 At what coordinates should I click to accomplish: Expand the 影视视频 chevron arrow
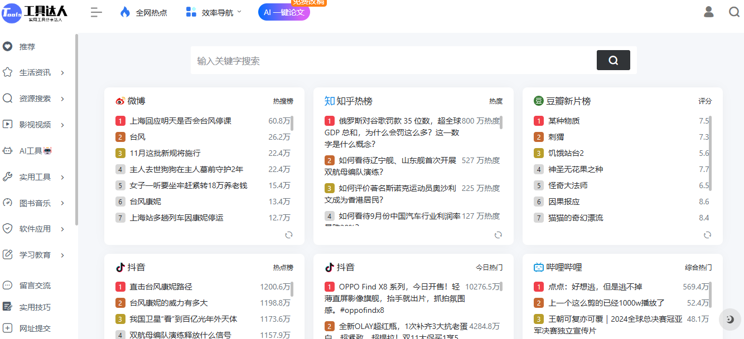tap(62, 125)
